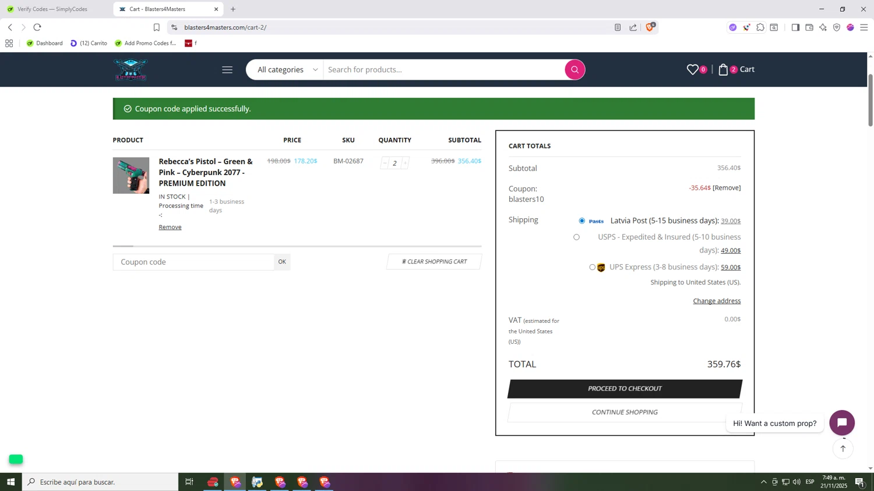This screenshot has height=491, width=874.
Task: Bookmark this page icon
Action: coord(156,27)
